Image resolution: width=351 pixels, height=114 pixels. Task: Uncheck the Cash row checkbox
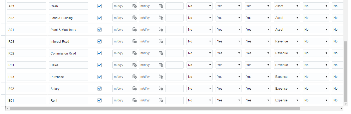(x=100, y=6)
